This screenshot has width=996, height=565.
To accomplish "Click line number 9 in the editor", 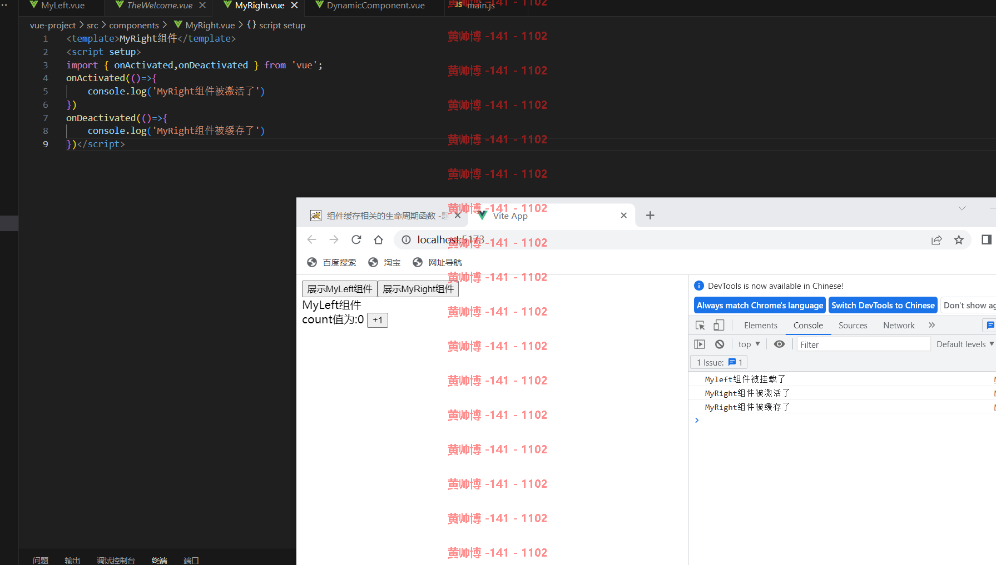I will pos(46,144).
